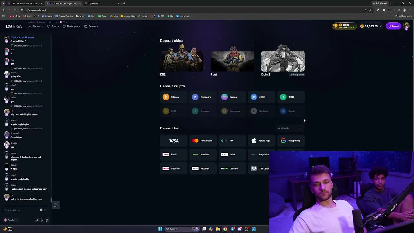Pay with Dilmark
The height and width of the screenshot is (233, 414).
(232, 169)
